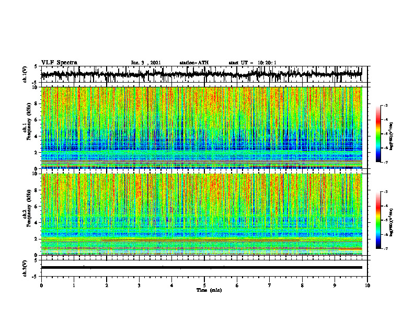414x320 pixels.
Task: Click the "Time (min)" x-axis label
Action: pyautogui.click(x=209, y=290)
